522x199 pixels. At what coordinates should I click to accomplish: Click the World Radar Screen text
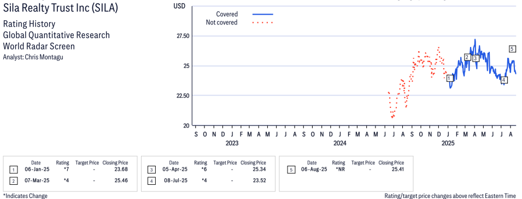point(39,46)
